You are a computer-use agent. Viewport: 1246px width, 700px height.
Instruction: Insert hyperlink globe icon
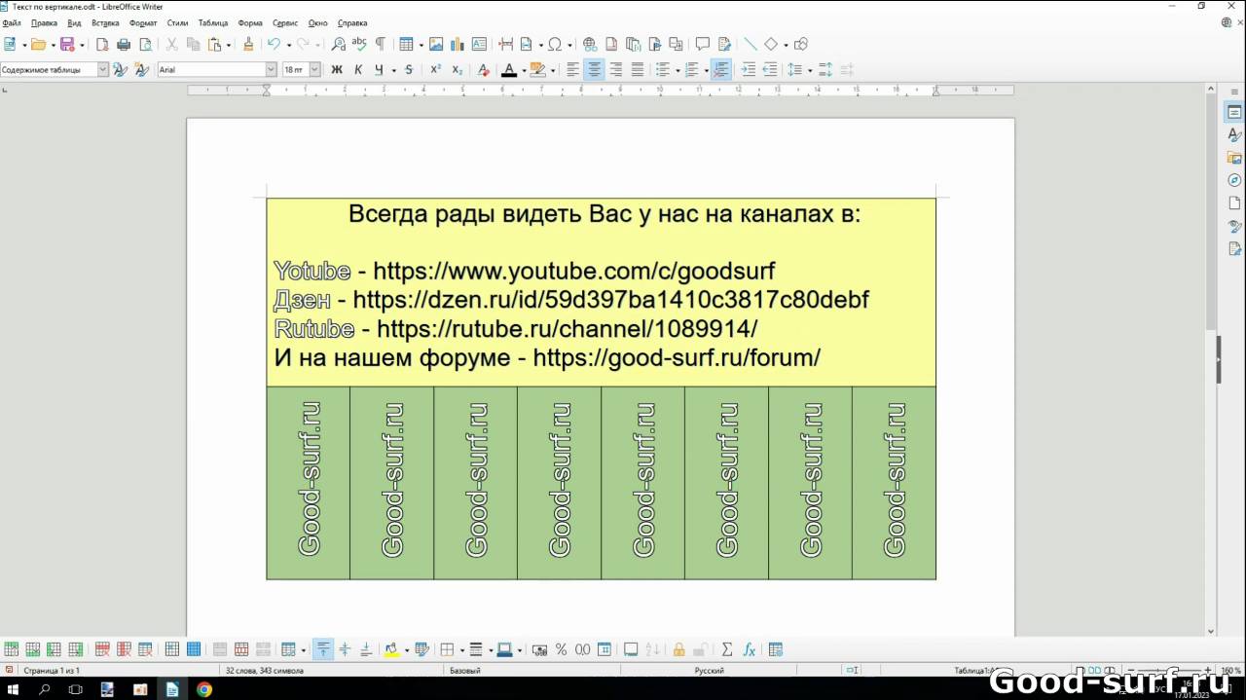coord(590,44)
